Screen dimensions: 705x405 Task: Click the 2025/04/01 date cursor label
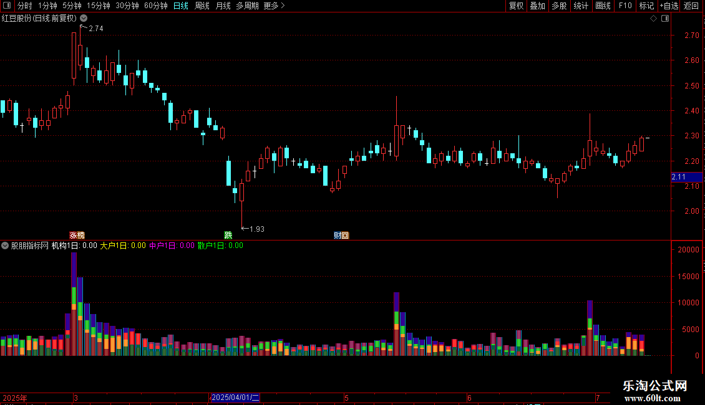tap(235, 398)
